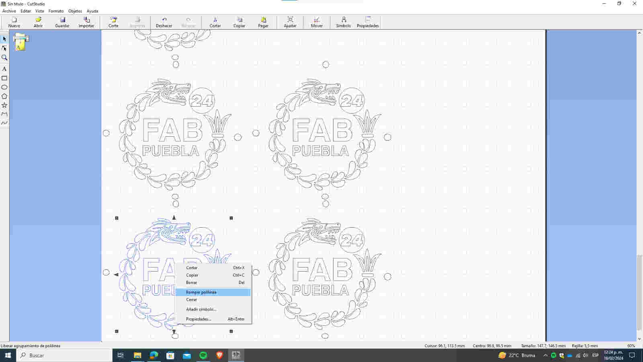Click the 22°C Bruma weather widget
The image size is (643, 362).
pyautogui.click(x=517, y=355)
